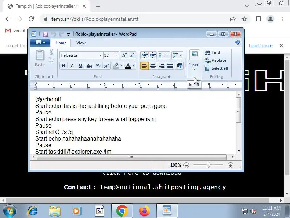Toggle Bold formatting
This screenshot has width=290, height=218.
63,66
